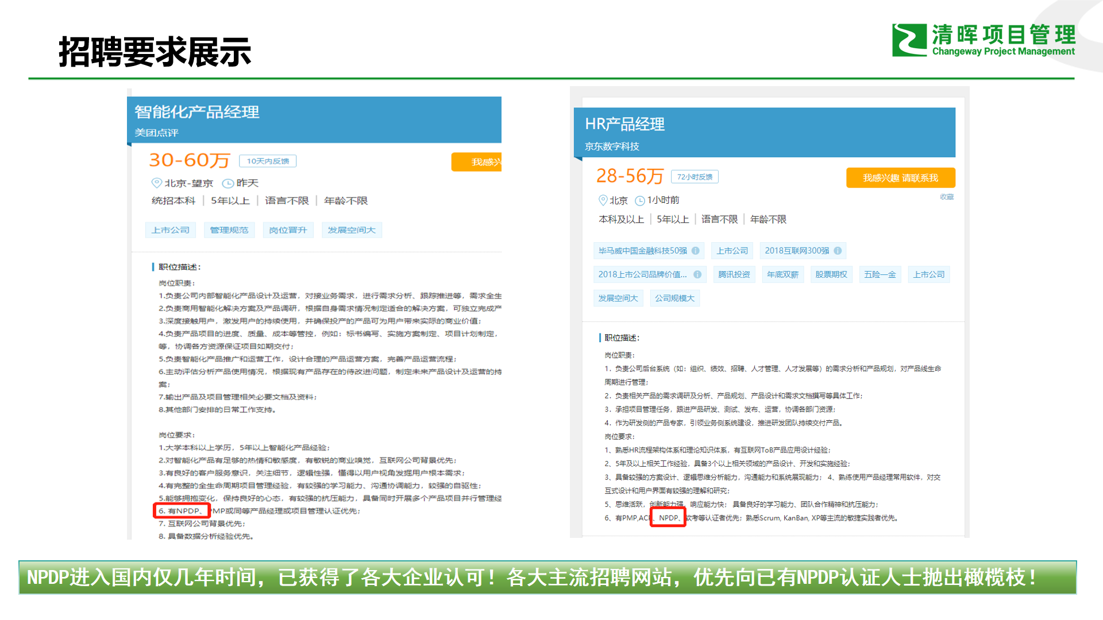Click clock icon next to 1小时前
1103x620 pixels.
[639, 200]
